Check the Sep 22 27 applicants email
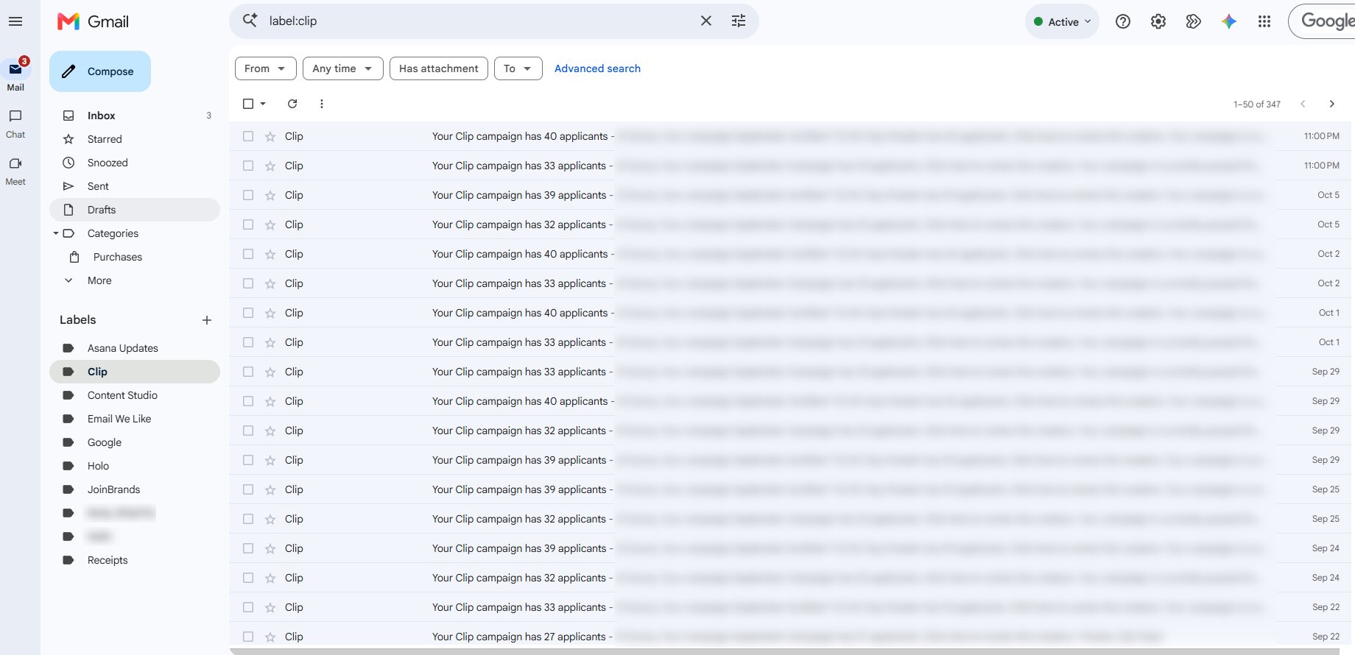 point(248,637)
